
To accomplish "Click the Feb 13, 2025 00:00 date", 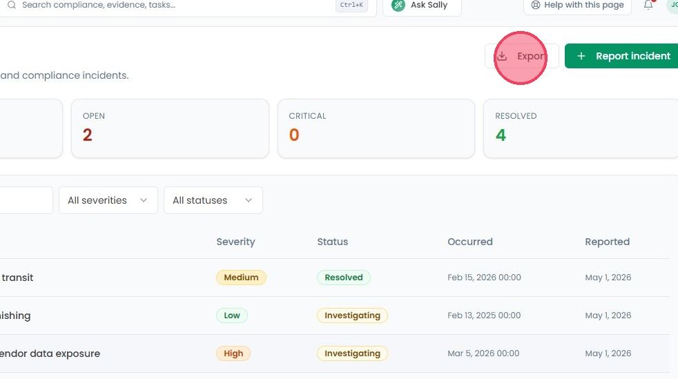I will [x=484, y=315].
